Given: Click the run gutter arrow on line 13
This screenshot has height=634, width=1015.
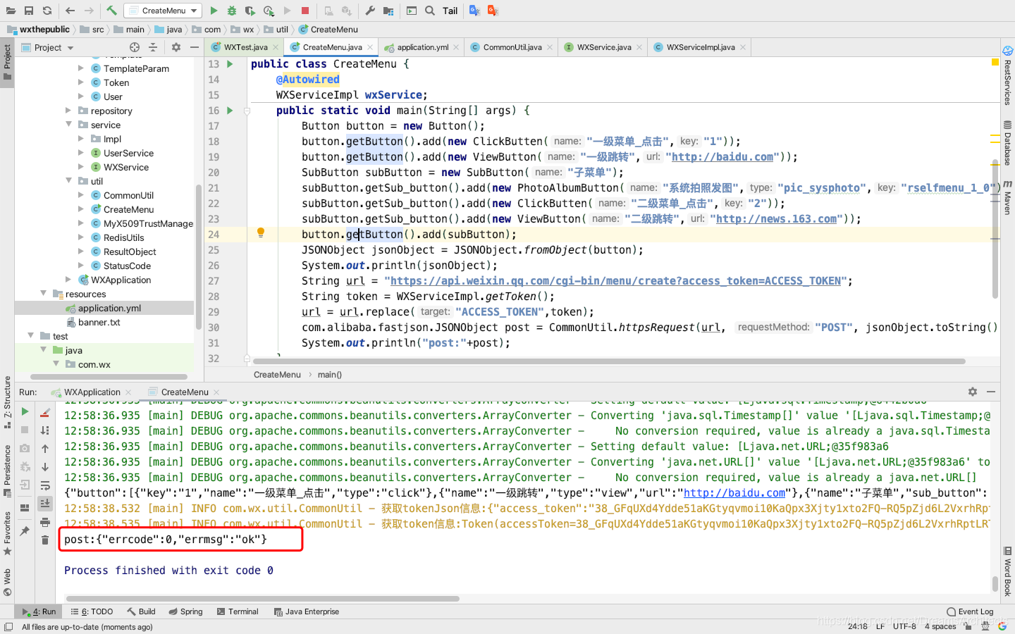Looking at the screenshot, I should click(230, 64).
